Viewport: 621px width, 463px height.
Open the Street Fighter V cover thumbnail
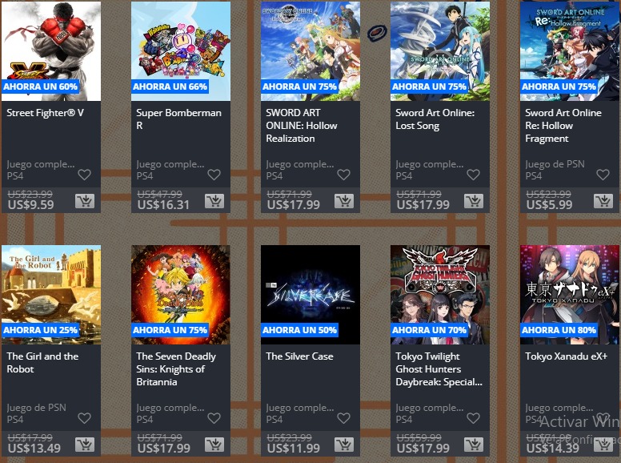(x=51, y=51)
